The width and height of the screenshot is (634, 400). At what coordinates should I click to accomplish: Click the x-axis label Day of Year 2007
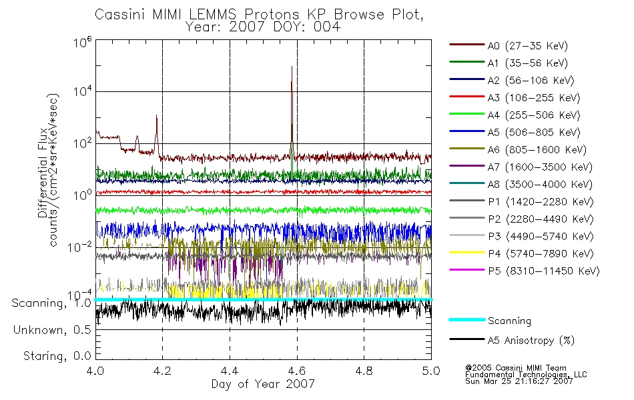tap(263, 384)
